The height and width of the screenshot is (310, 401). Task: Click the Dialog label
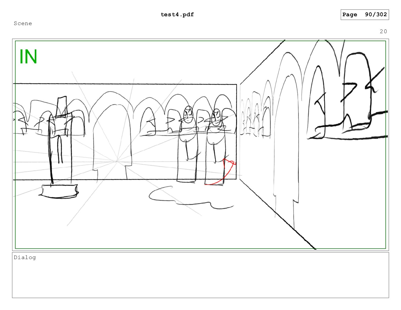click(x=25, y=258)
